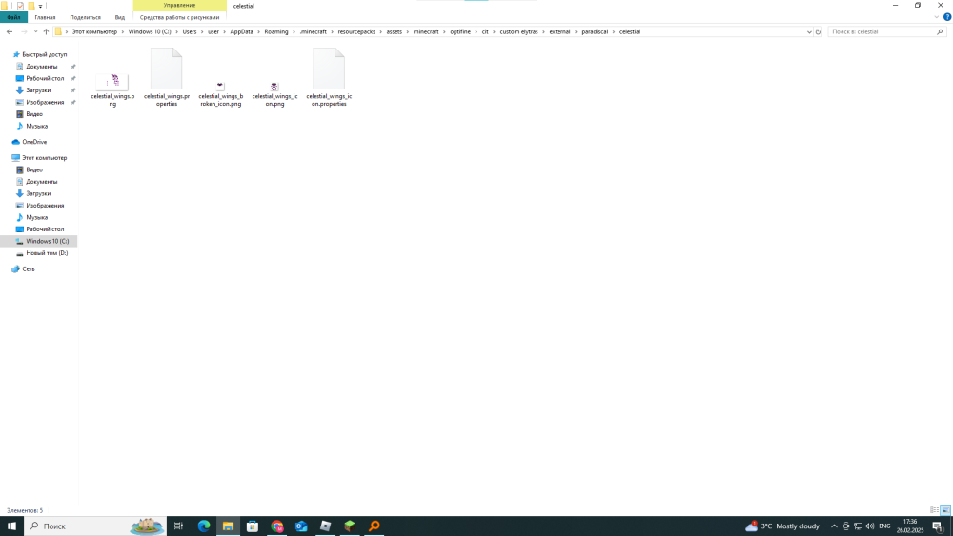Viewport: 953px width, 536px height.
Task: Open Outlook from taskbar
Action: click(301, 526)
